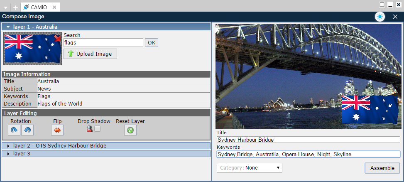This screenshot has width=404, height=182.
Task: Click the Upload Image button
Action: coord(90,54)
